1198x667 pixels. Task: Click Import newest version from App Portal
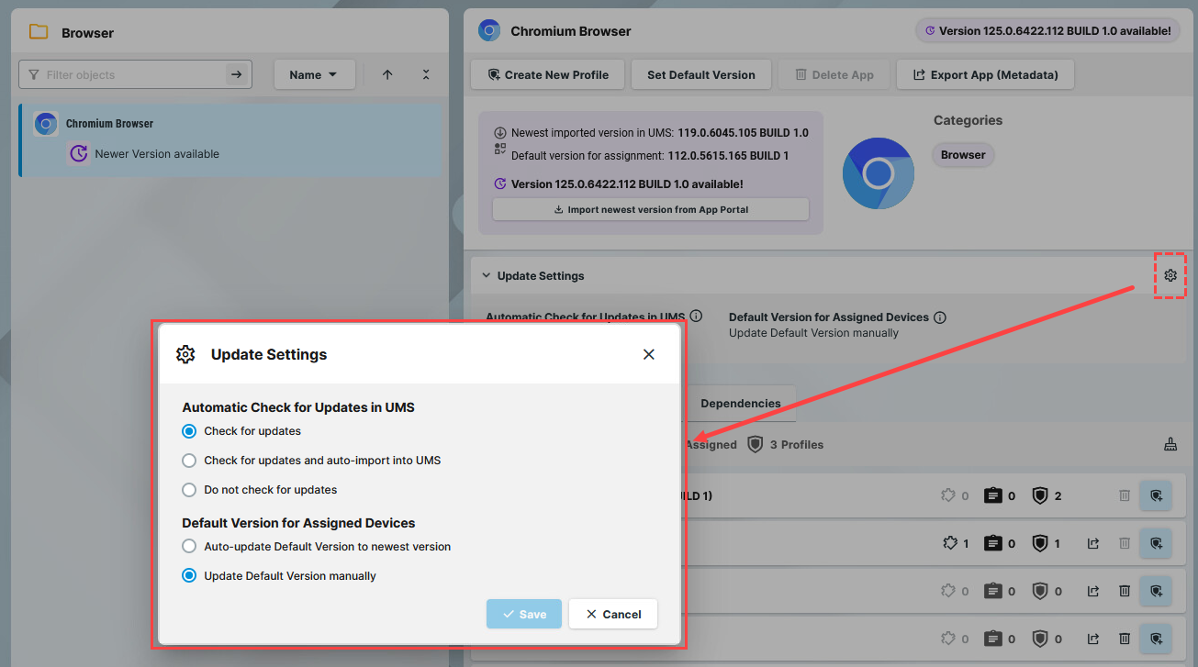click(650, 209)
